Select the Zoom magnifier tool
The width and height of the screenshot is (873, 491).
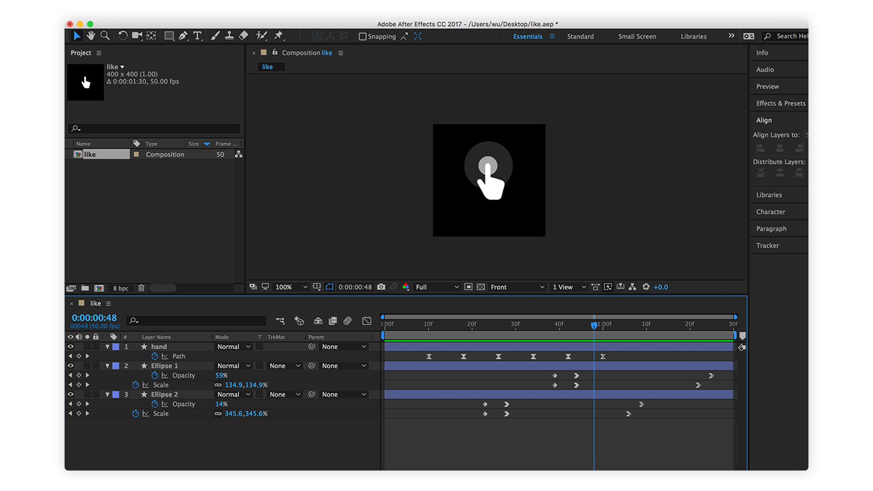105,36
